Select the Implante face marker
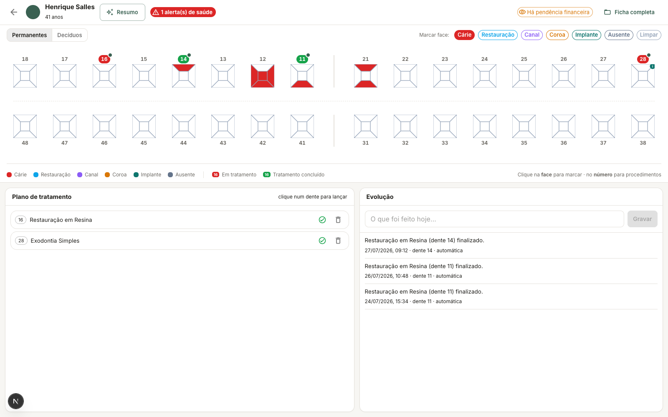The width and height of the screenshot is (668, 417). [x=587, y=35]
